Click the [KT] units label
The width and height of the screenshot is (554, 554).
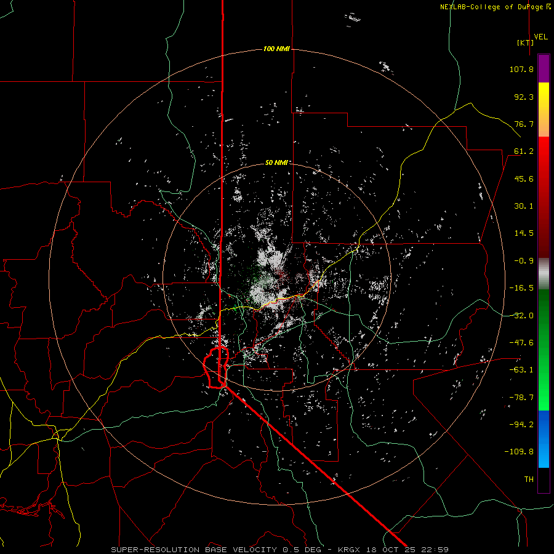coord(526,42)
